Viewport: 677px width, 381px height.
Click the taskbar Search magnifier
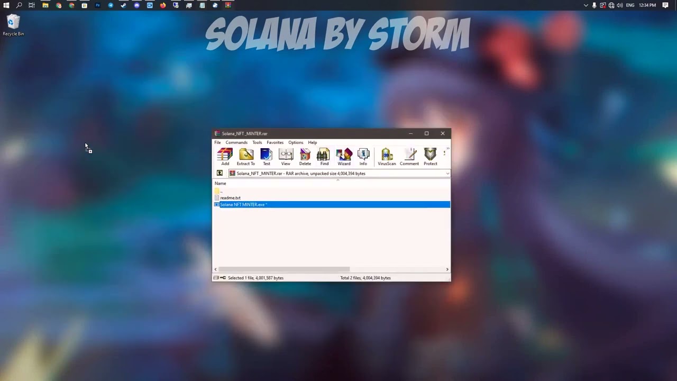click(x=19, y=5)
